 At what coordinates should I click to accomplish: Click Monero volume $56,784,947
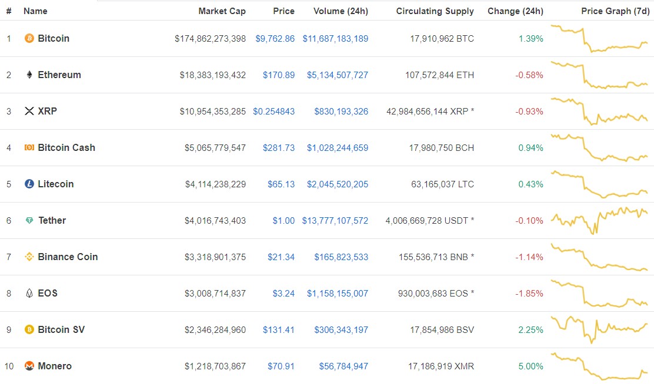(x=343, y=366)
